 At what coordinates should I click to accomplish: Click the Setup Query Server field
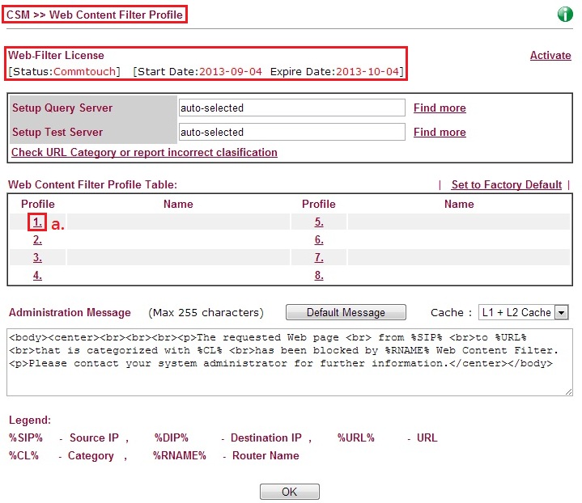pyautogui.click(x=291, y=108)
